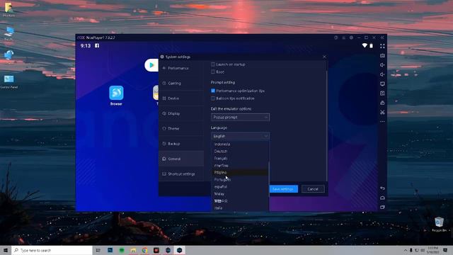This screenshot has width=453, height=255.
Task: Click the Save settings button
Action: coord(283,189)
